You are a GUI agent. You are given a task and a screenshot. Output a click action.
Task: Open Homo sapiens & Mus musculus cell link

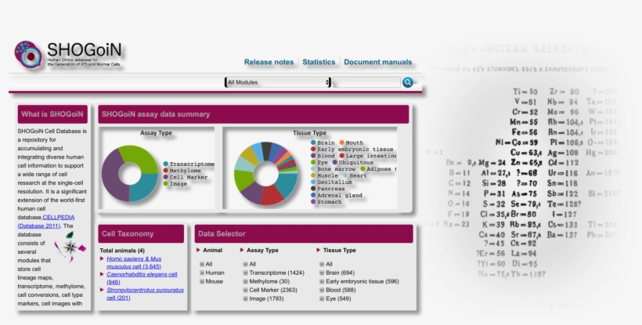[134, 263]
